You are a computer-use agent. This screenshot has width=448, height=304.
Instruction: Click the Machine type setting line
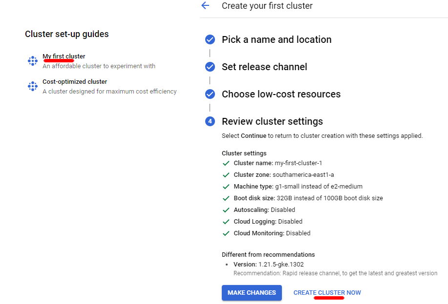coord(298,187)
